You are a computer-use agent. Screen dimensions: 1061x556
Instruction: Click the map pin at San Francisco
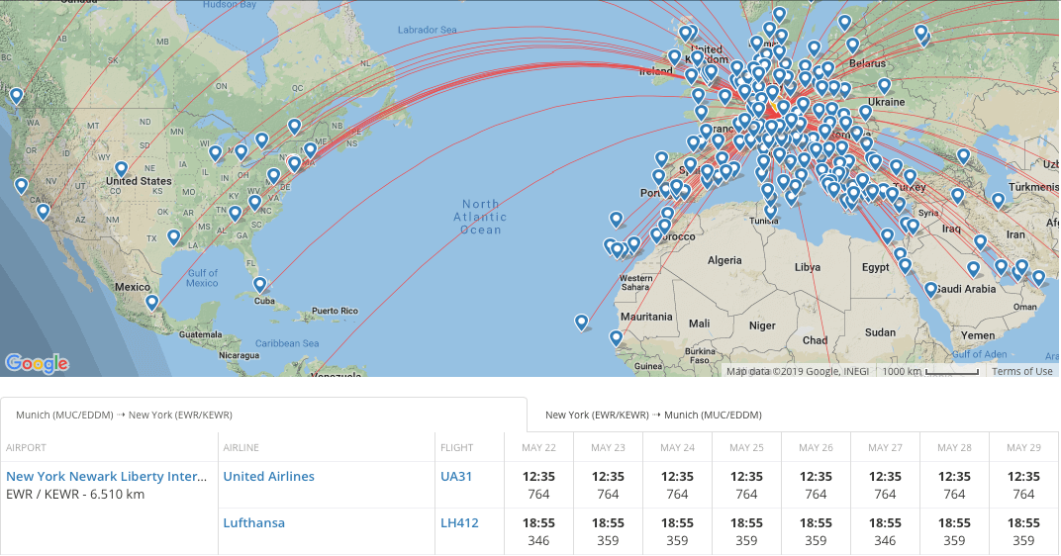[22, 185]
